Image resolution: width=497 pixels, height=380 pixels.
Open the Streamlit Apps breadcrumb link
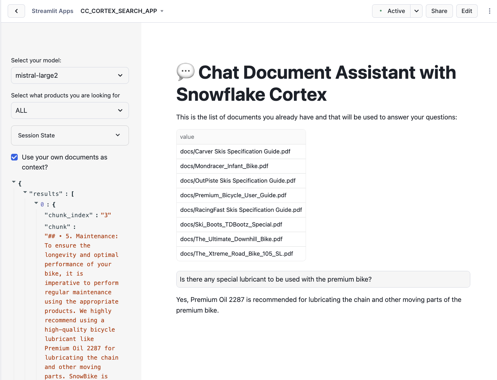click(x=52, y=11)
